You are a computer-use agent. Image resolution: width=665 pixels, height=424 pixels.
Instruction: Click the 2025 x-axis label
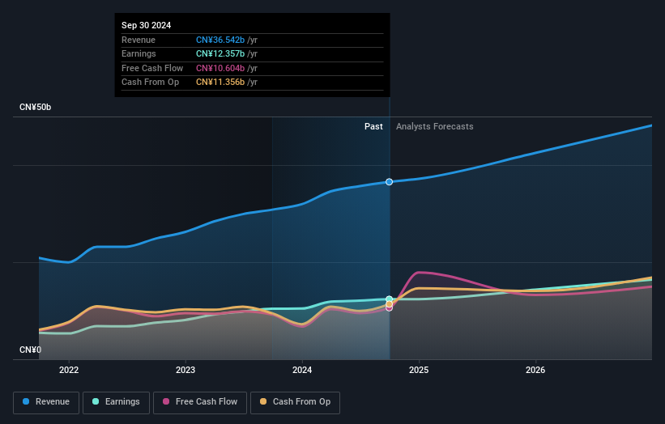(419, 371)
